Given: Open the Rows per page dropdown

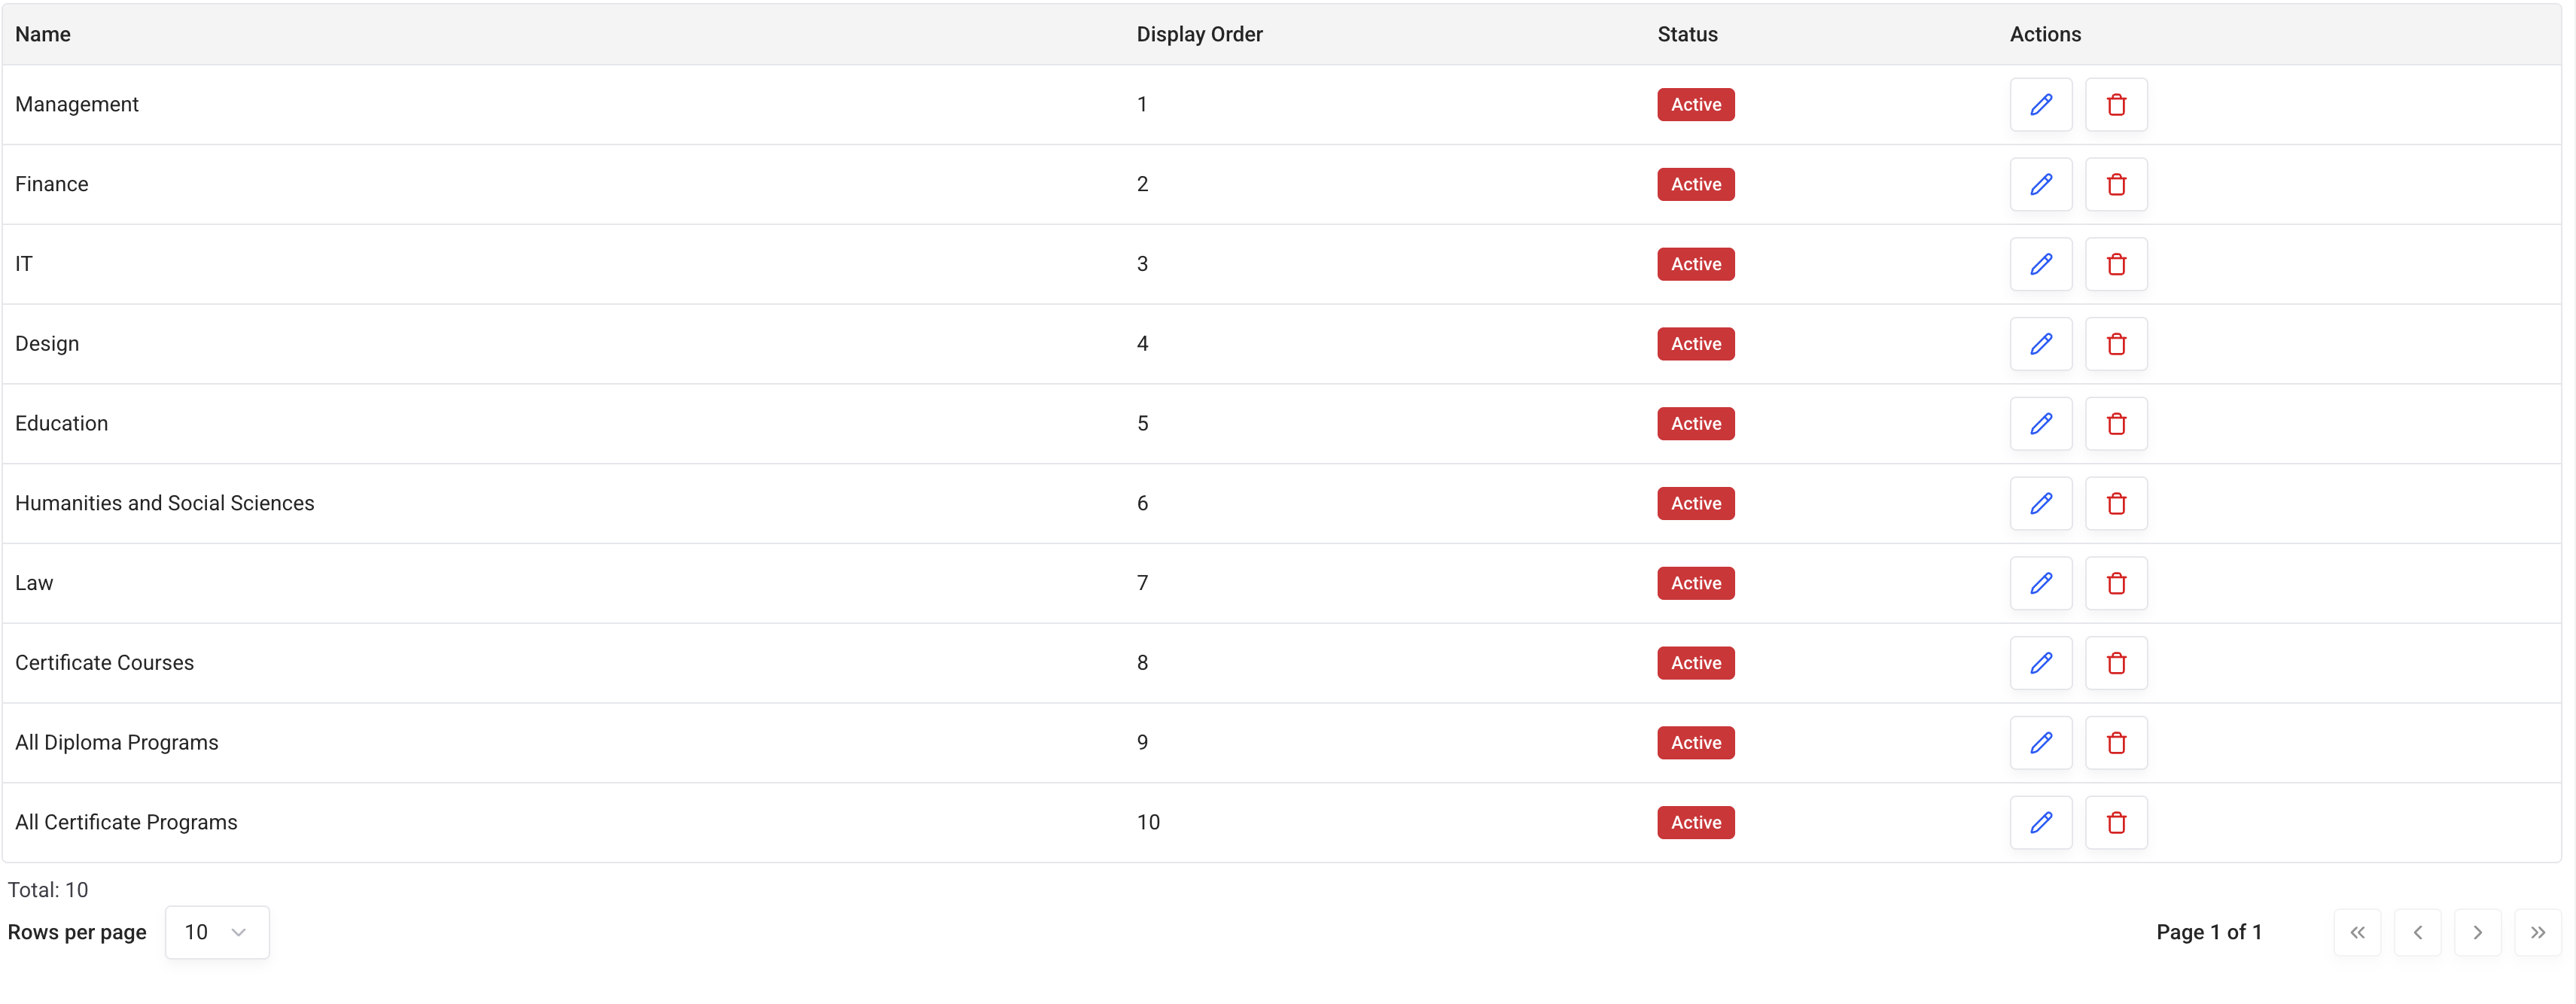Looking at the screenshot, I should pos(217,933).
